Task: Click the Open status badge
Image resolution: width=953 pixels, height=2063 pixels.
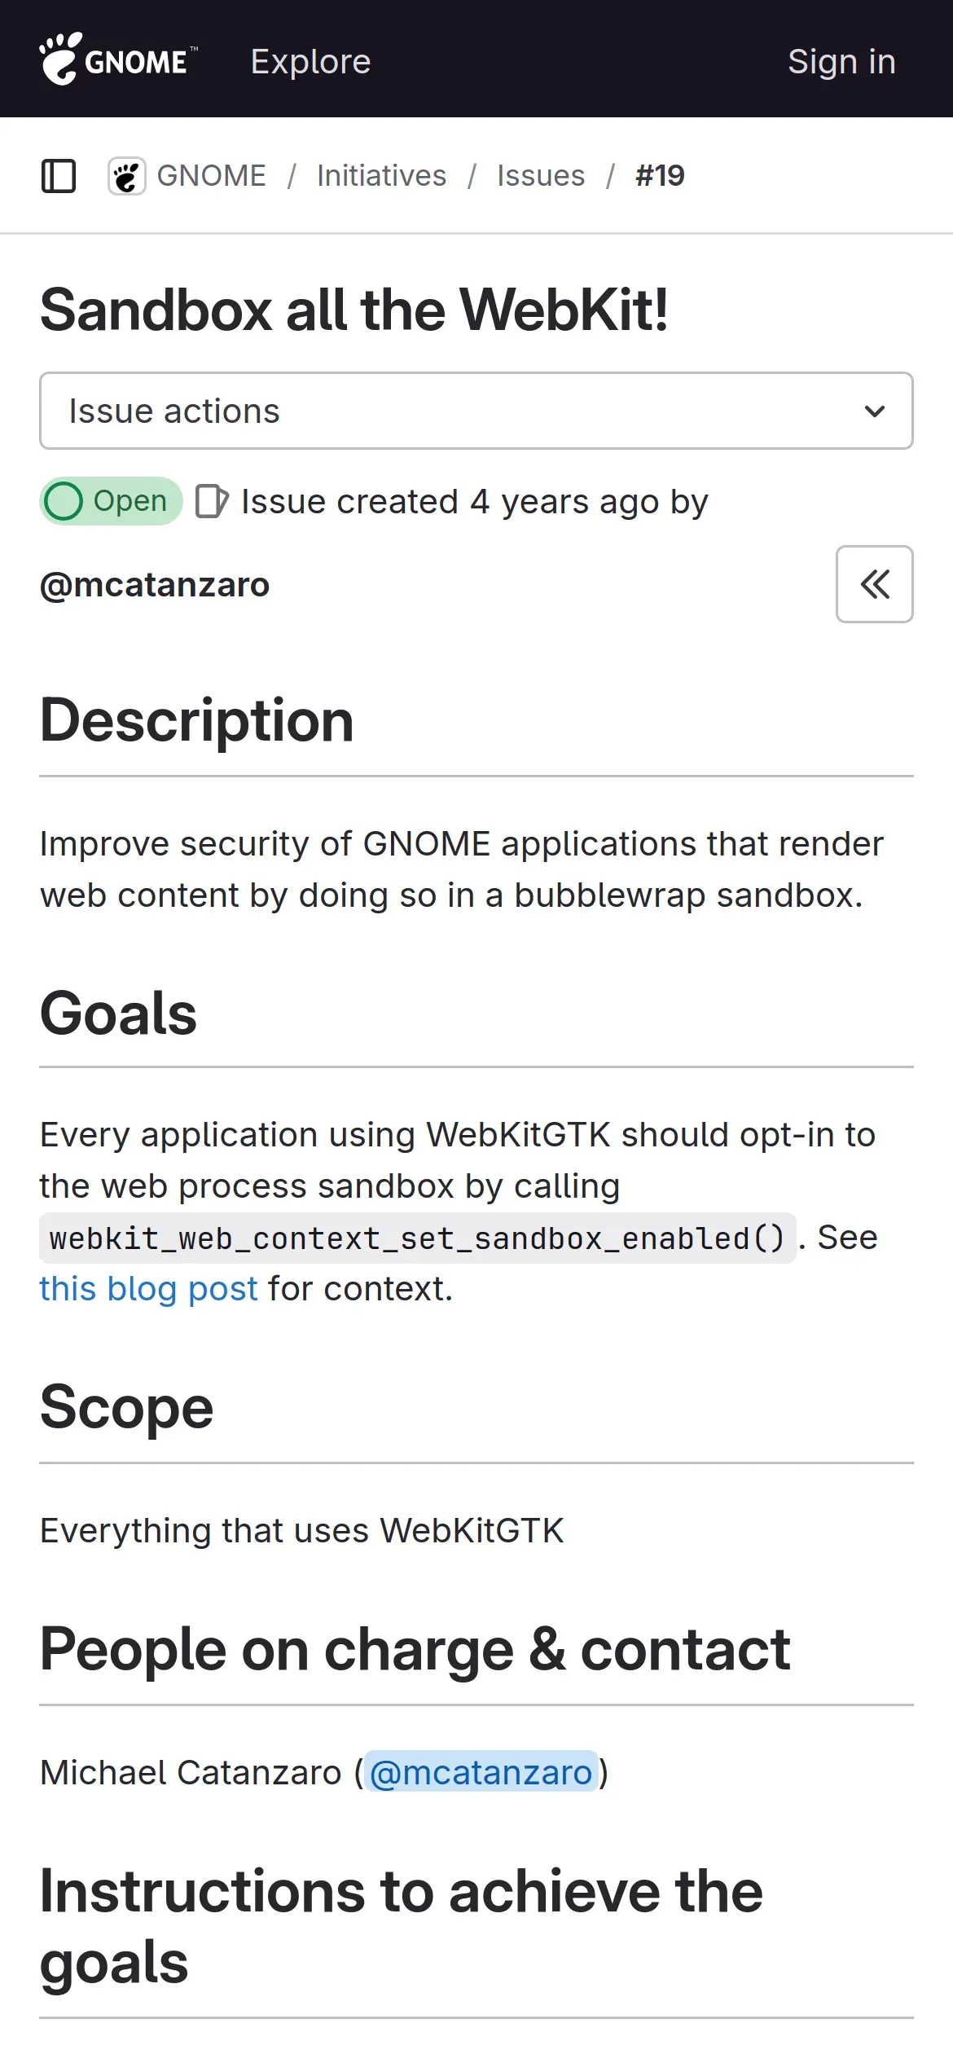Action: pyautogui.click(x=111, y=501)
